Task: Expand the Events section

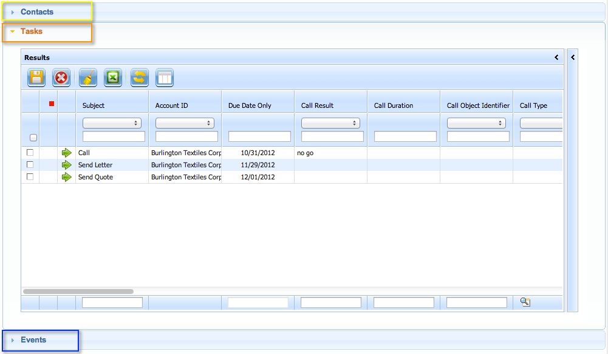Action: pos(33,340)
